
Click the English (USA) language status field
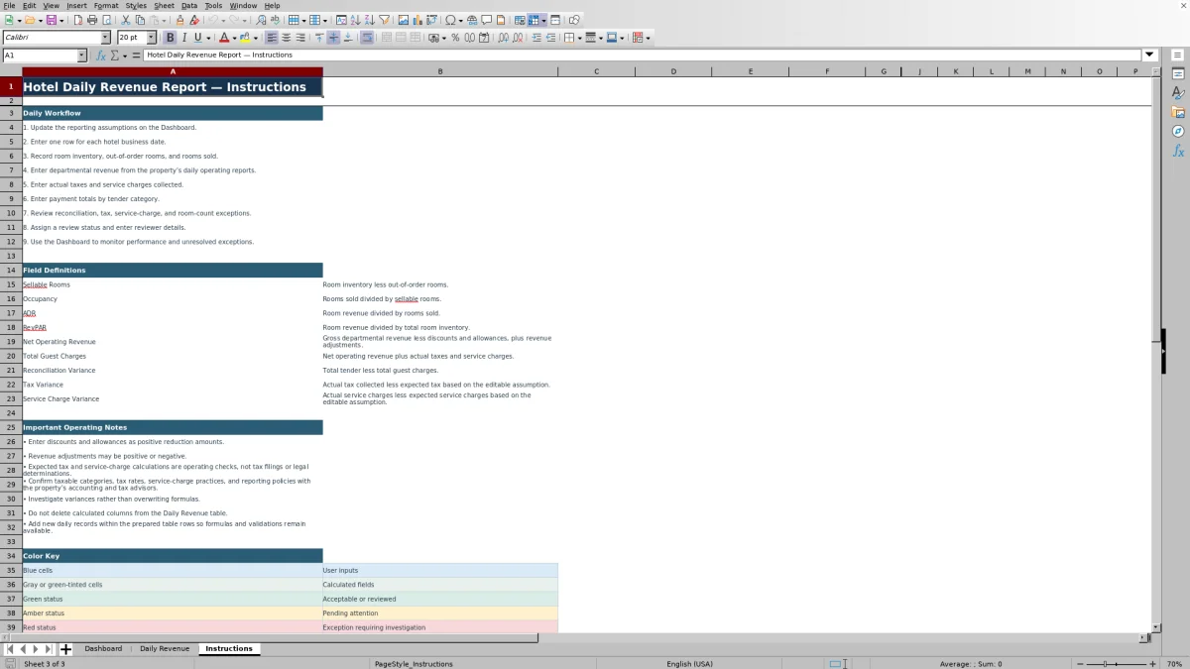click(x=689, y=664)
